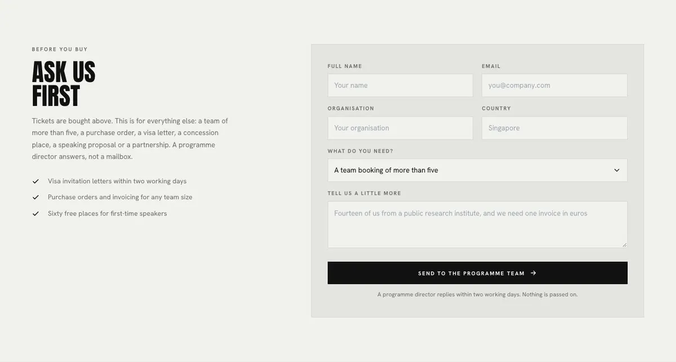Click the textarea resize handle corner
The height and width of the screenshot is (362, 676).
point(624,245)
